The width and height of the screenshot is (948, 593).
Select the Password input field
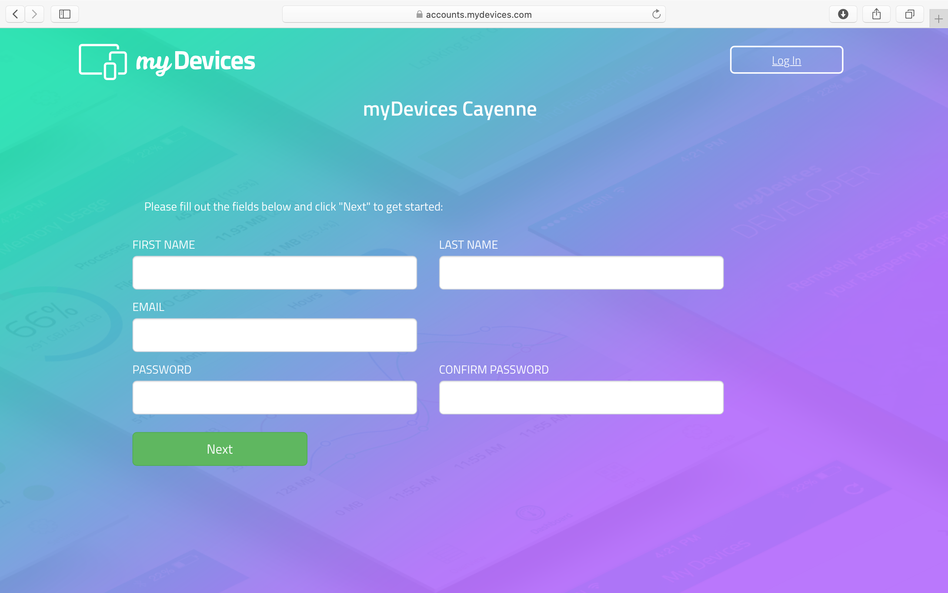pos(275,398)
